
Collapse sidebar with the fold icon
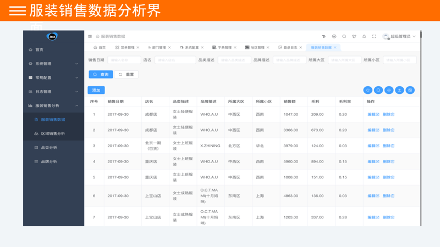90,36
